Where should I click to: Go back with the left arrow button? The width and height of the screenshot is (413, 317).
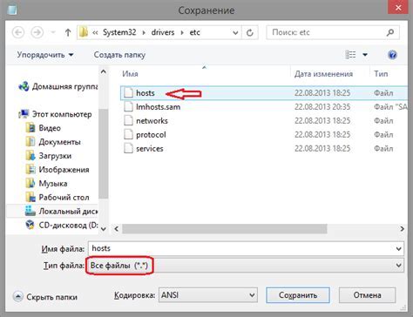pos(18,32)
